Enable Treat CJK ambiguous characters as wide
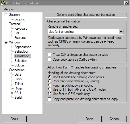 click(50, 55)
